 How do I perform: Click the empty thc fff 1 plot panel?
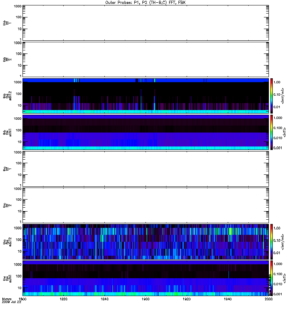pos(145,169)
